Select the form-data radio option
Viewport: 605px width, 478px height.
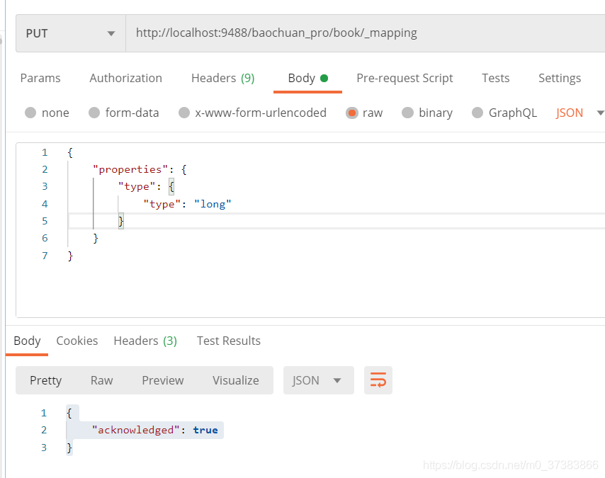pos(123,113)
